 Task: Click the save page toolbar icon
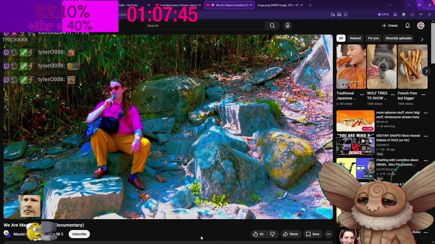(339, 15)
